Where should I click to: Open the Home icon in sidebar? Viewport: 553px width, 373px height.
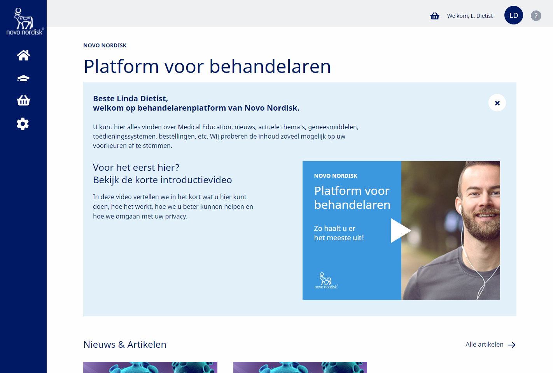(23, 55)
